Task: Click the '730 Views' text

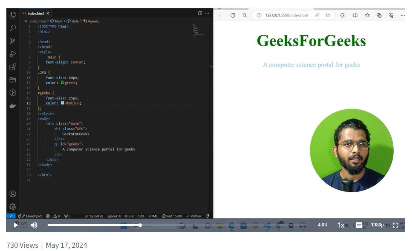Action: pos(22,245)
